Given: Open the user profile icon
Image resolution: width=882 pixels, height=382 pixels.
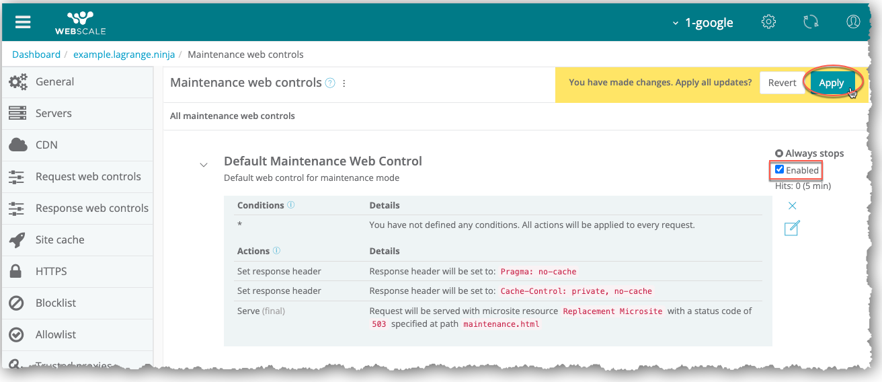Looking at the screenshot, I should 853,22.
